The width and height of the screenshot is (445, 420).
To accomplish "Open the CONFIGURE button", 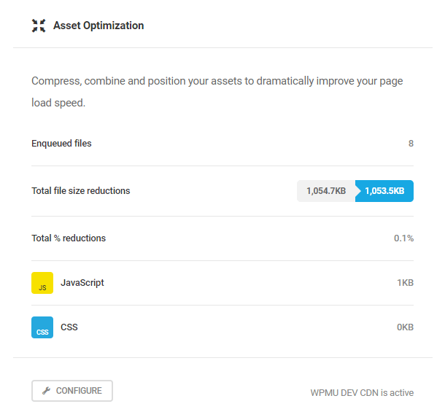I will (x=72, y=391).
